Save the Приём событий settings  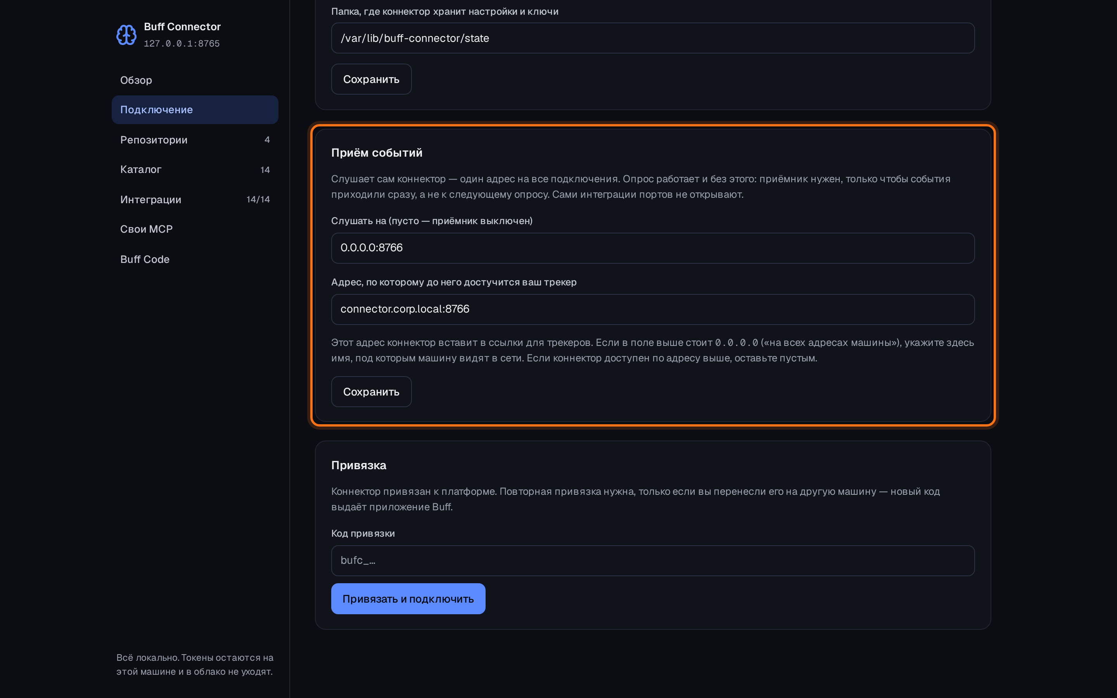click(371, 392)
